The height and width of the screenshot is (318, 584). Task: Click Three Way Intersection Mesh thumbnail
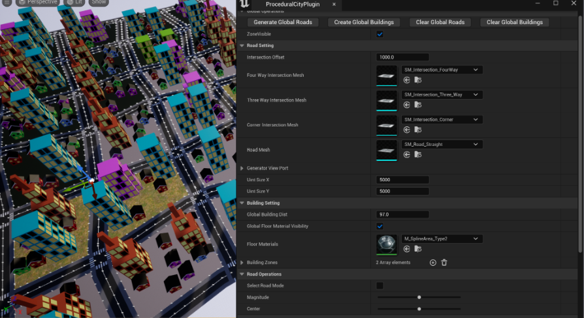[x=387, y=100]
